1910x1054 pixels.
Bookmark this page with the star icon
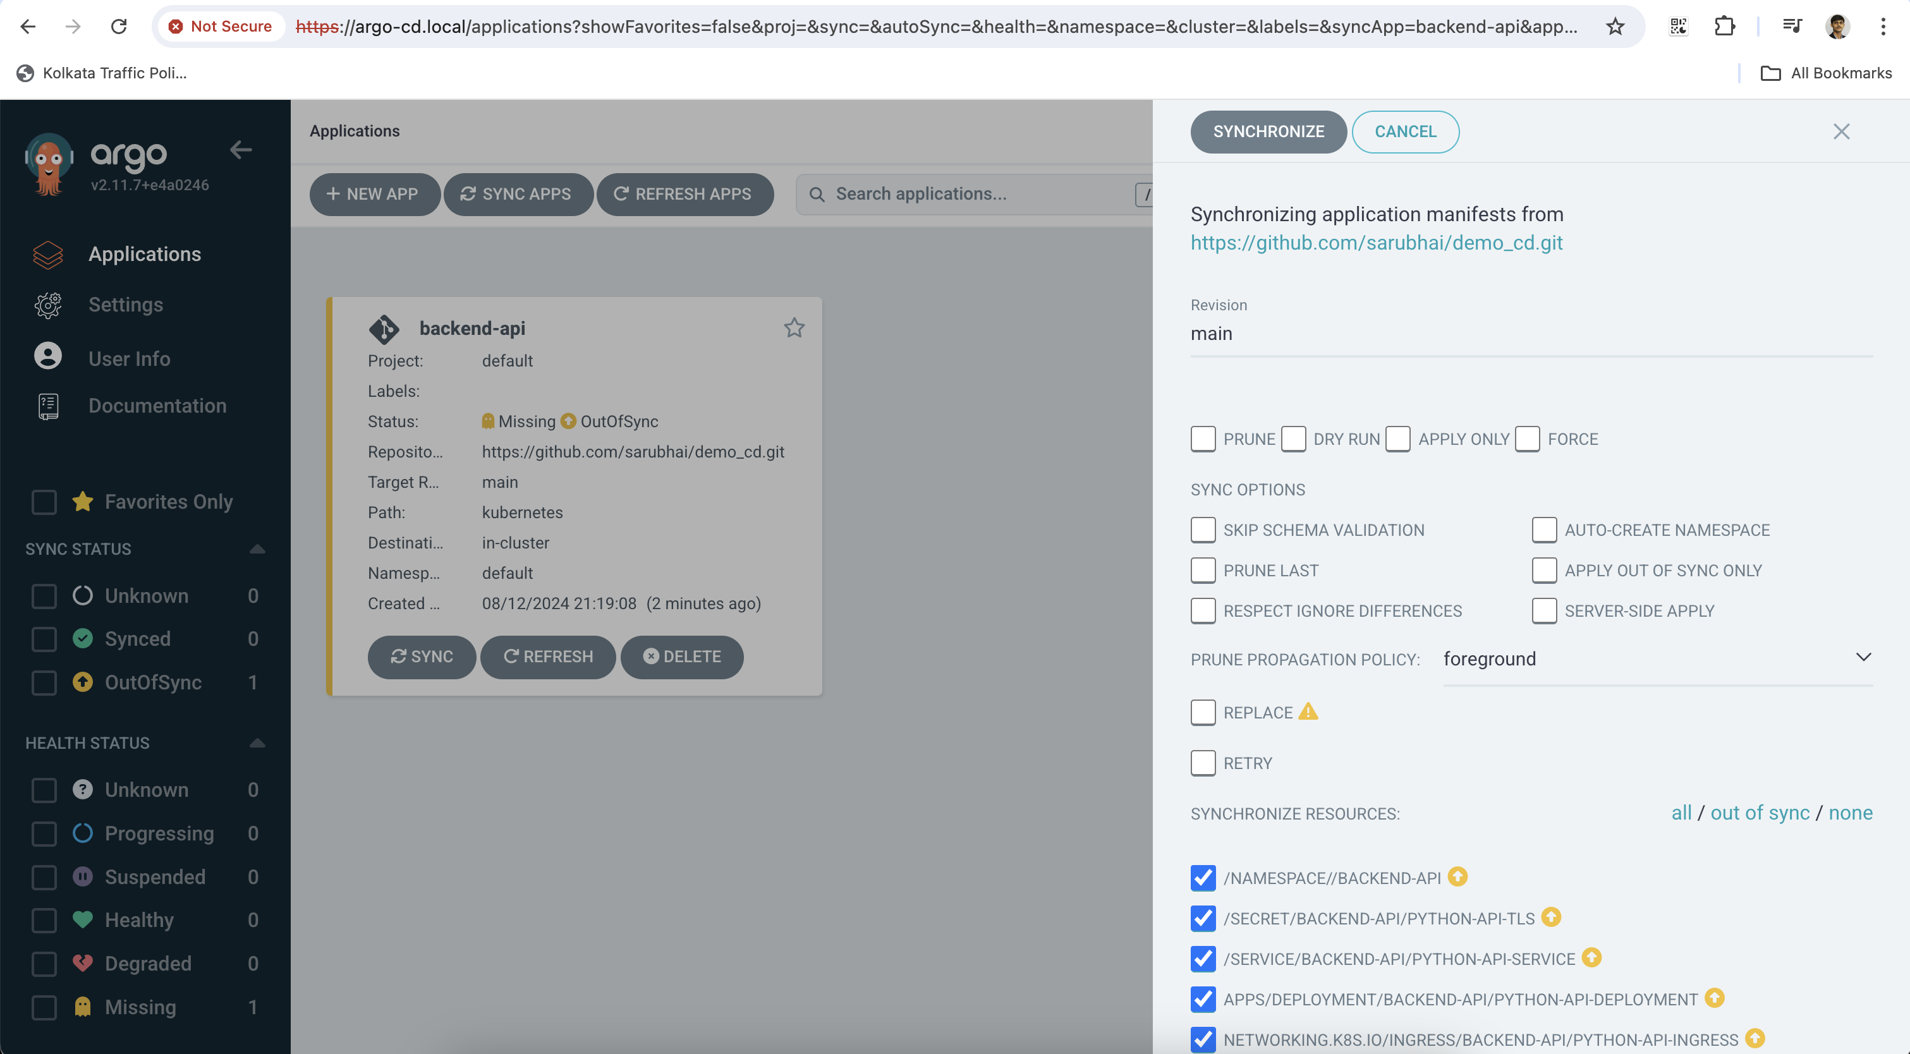point(1615,27)
